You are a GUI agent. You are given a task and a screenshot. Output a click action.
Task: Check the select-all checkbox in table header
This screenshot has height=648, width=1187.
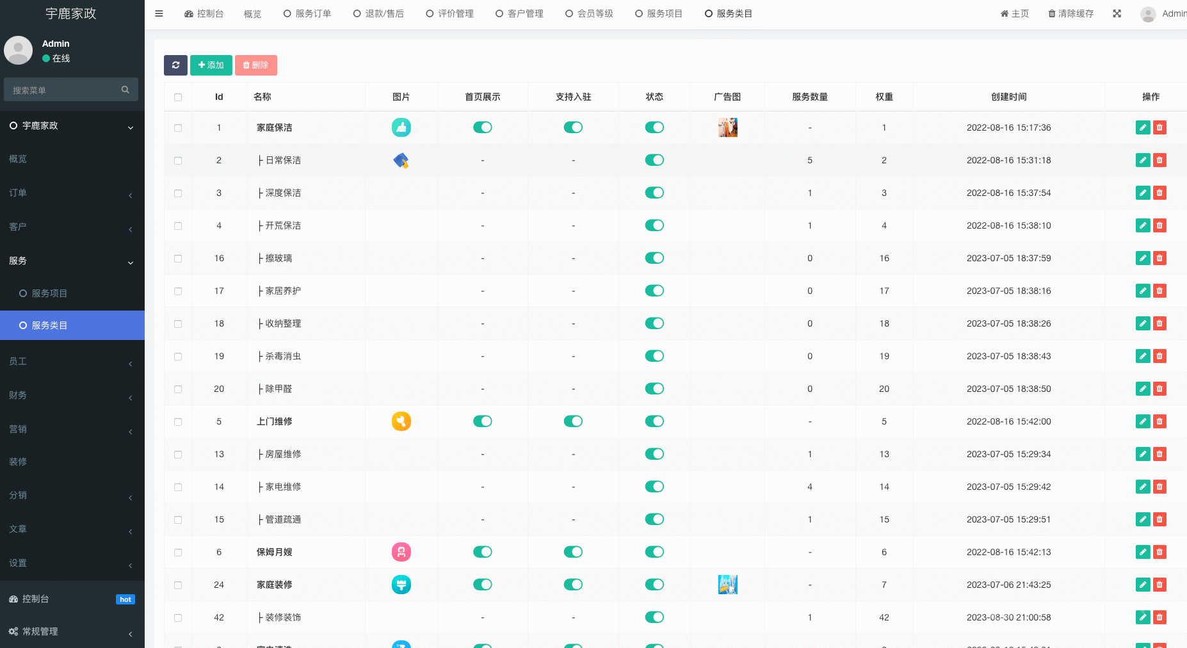point(178,97)
